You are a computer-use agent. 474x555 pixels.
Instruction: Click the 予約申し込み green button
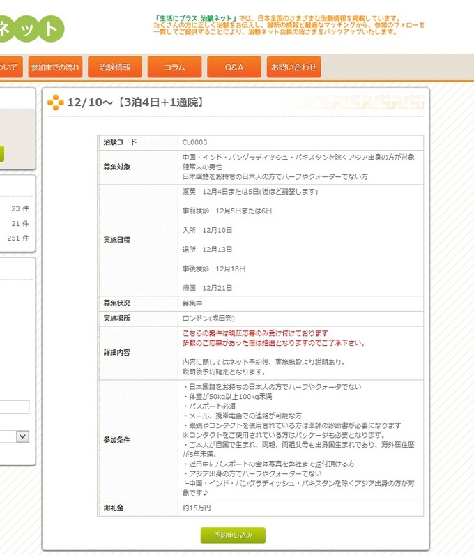pos(233,535)
